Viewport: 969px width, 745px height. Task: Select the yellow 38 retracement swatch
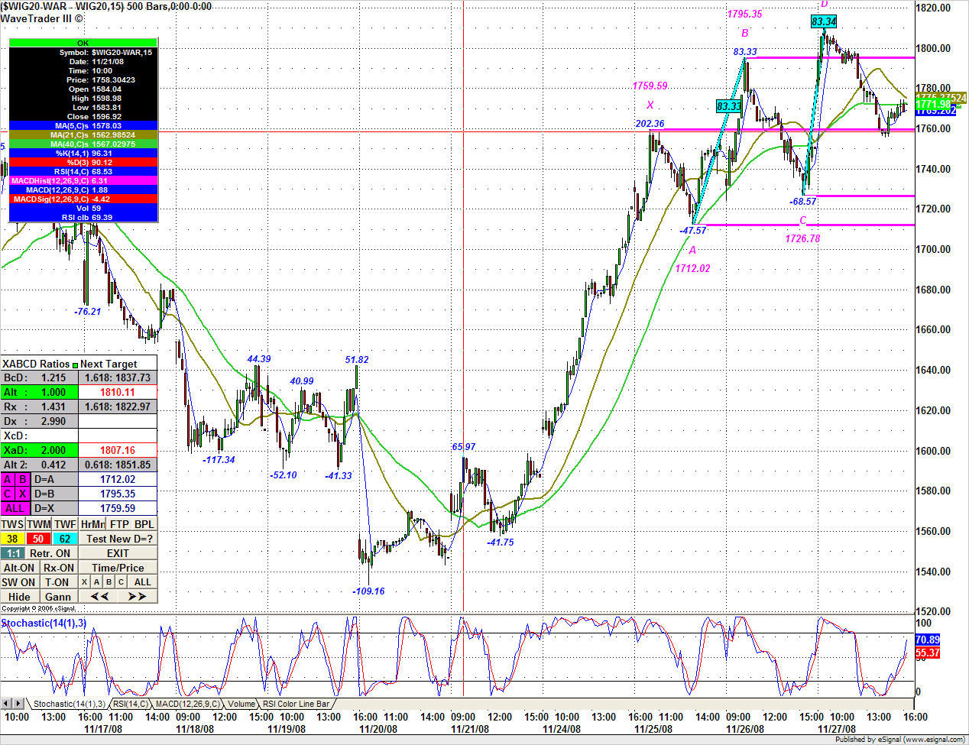(13, 539)
